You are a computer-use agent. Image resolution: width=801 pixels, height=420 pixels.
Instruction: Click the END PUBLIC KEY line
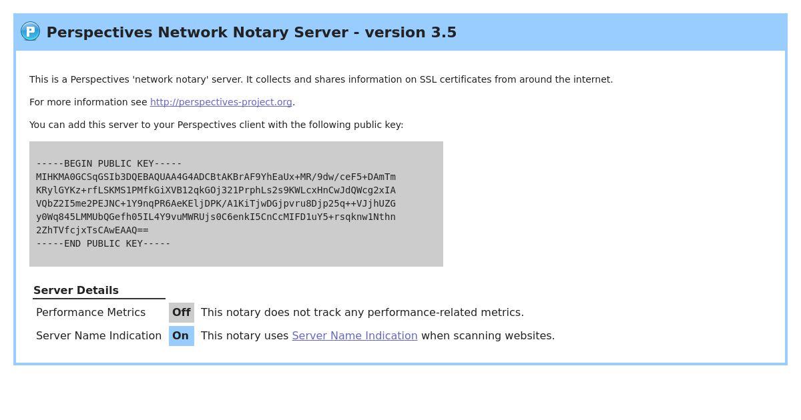pyautogui.click(x=103, y=243)
